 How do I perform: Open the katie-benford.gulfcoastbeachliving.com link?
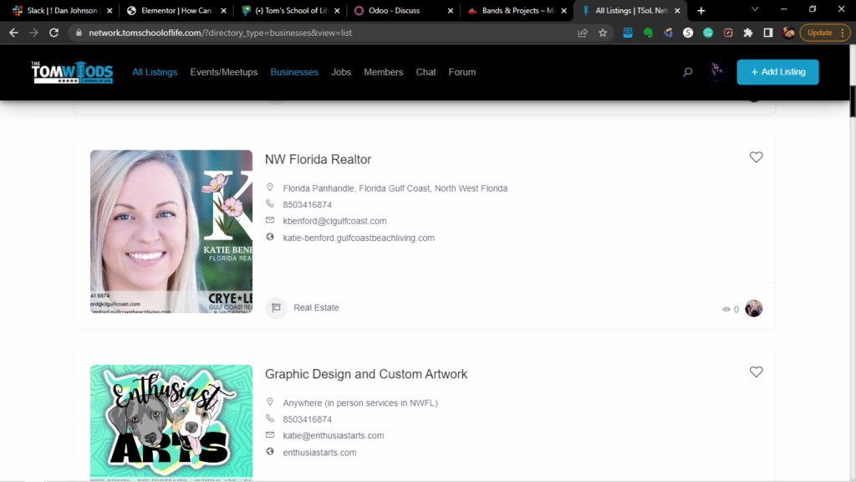coord(359,238)
